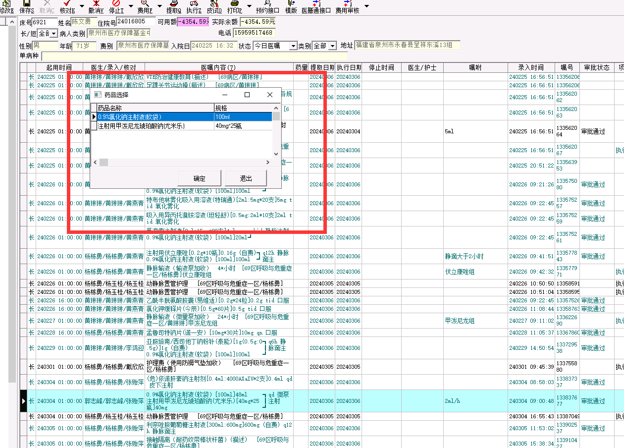The width and height of the screenshot is (624, 448).
Task: Select the 注射用甲泼尼龙琥珀酸钠(尤米乐) drug row
Action: point(182,126)
